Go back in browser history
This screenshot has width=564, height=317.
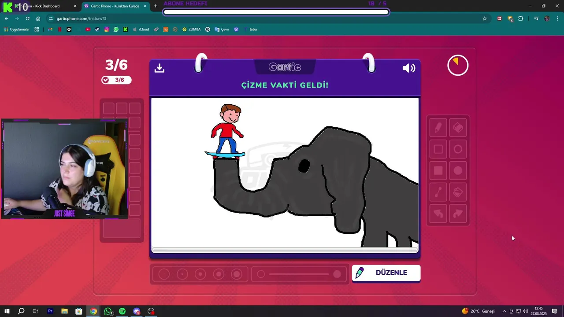pyautogui.click(x=6, y=18)
